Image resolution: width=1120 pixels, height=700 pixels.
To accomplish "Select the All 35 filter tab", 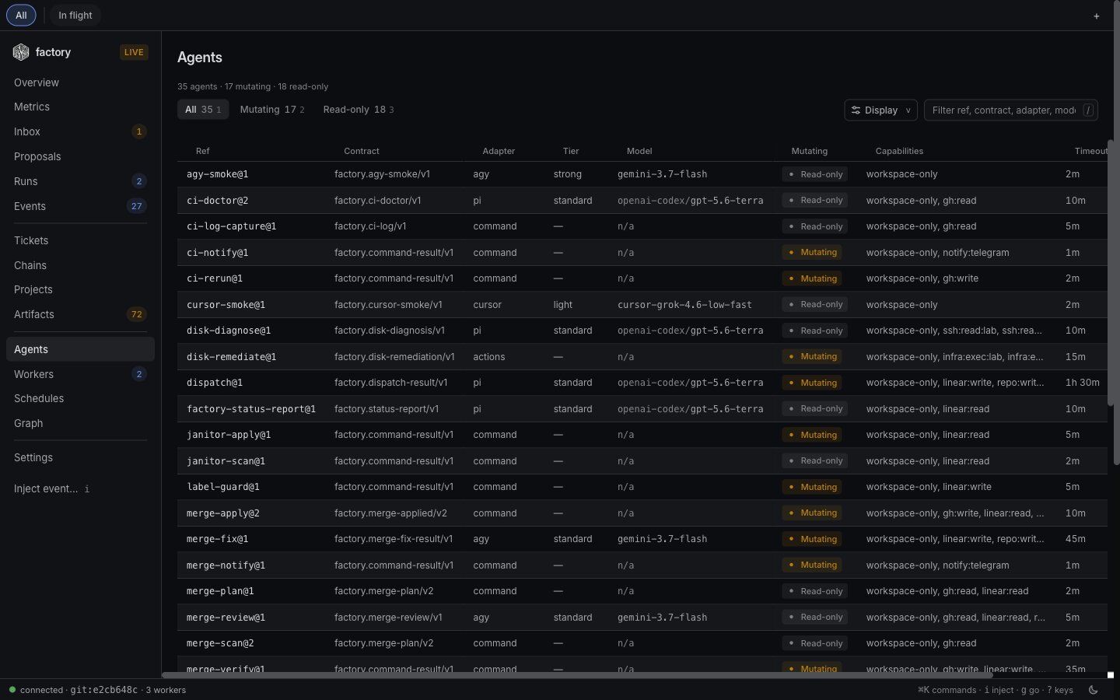I will click(203, 110).
